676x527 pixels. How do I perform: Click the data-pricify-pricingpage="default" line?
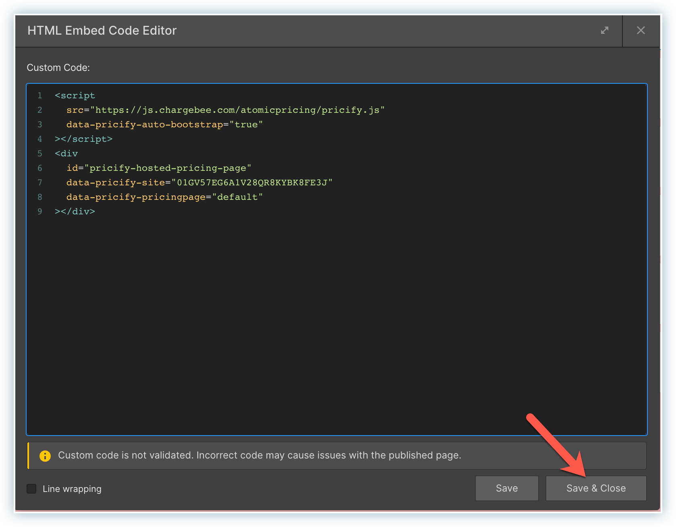click(164, 197)
